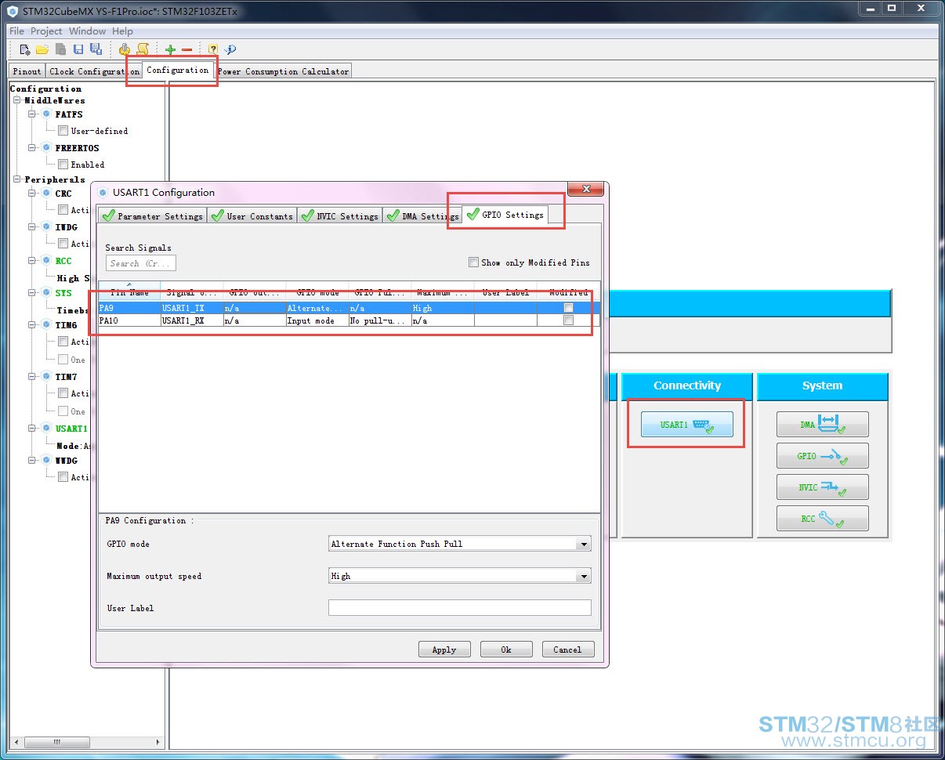Click the WWDG cube icon in tree

(46, 461)
